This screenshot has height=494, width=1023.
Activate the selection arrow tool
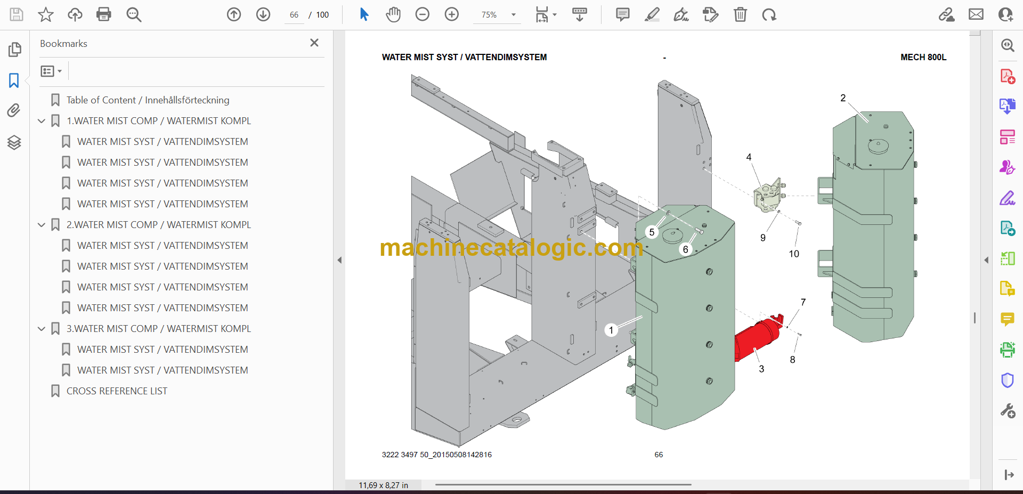tap(364, 14)
